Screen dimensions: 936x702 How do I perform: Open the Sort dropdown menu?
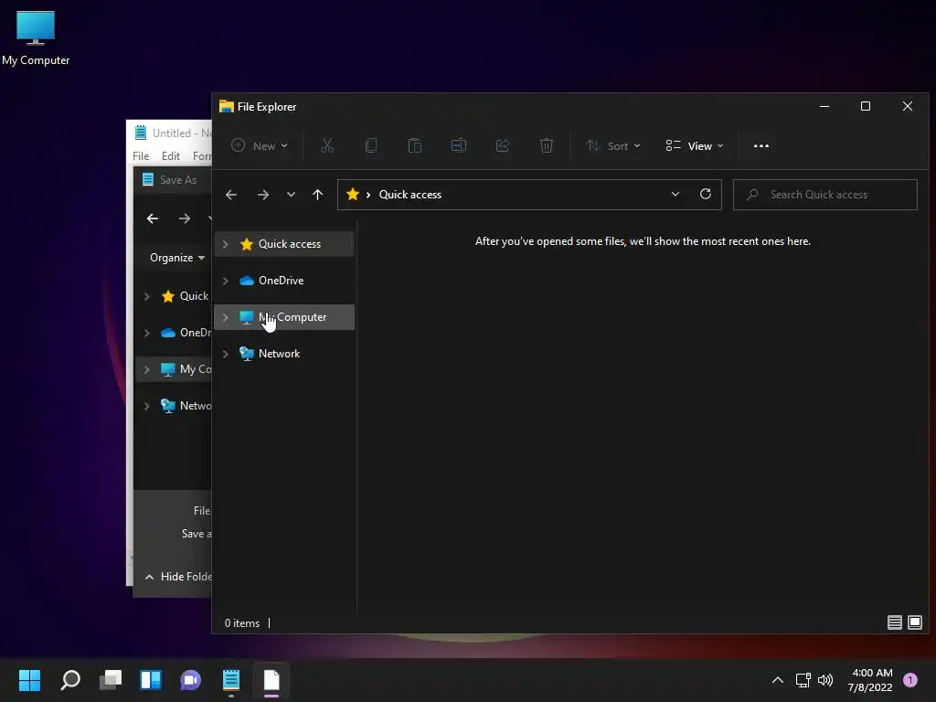[x=613, y=145]
